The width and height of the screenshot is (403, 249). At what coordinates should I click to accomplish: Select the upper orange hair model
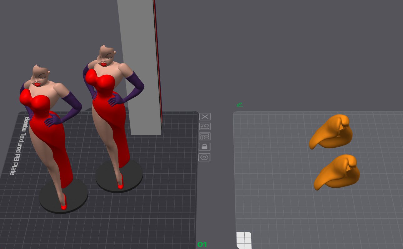pyautogui.click(x=331, y=132)
